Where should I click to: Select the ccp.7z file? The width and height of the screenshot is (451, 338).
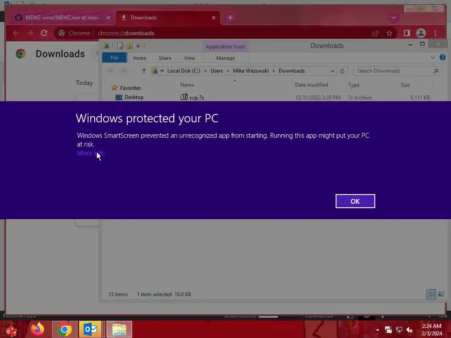(x=196, y=97)
